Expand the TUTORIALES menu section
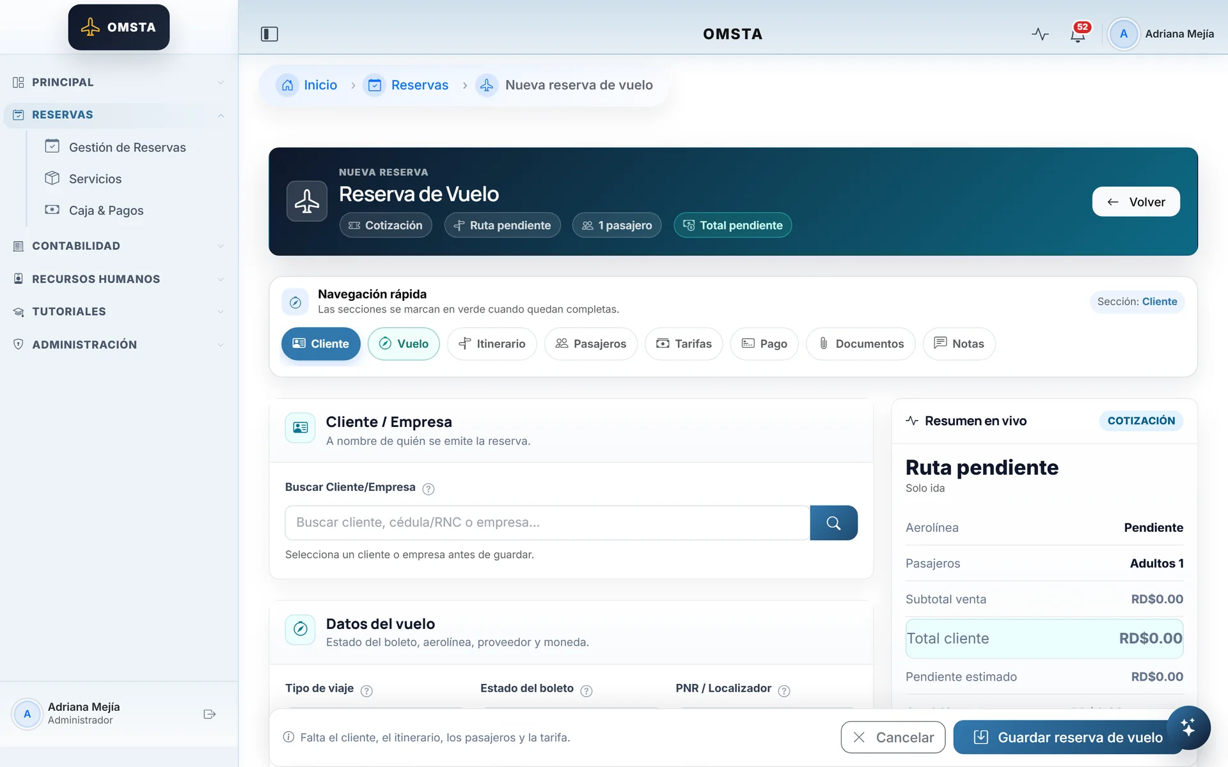The width and height of the screenshot is (1228, 767). 119,312
